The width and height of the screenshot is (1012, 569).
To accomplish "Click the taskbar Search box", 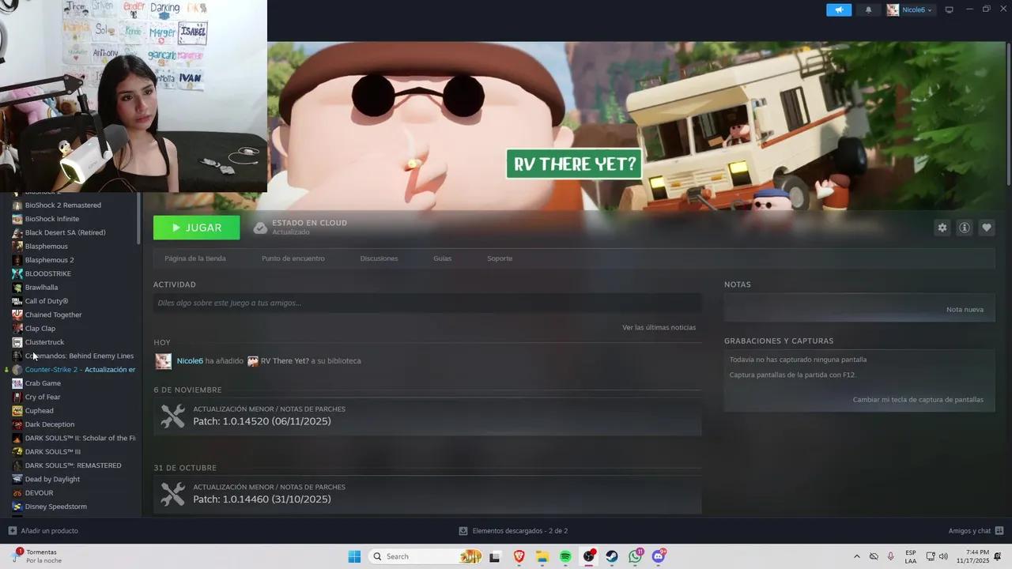I will (427, 556).
